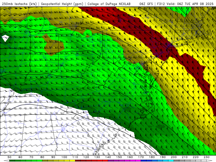216x162 pixels.
Task: Click the 100 value on the color scale
Action: pyautogui.click(x=64, y=157)
